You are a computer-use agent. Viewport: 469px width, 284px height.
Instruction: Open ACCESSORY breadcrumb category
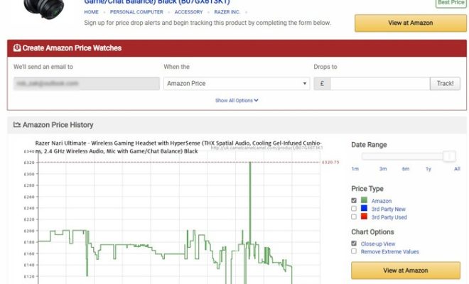pos(188,12)
